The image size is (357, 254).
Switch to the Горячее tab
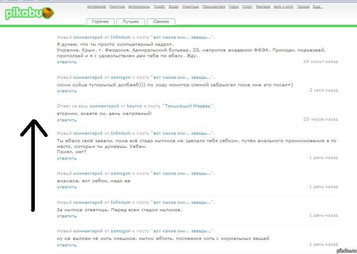(100, 22)
